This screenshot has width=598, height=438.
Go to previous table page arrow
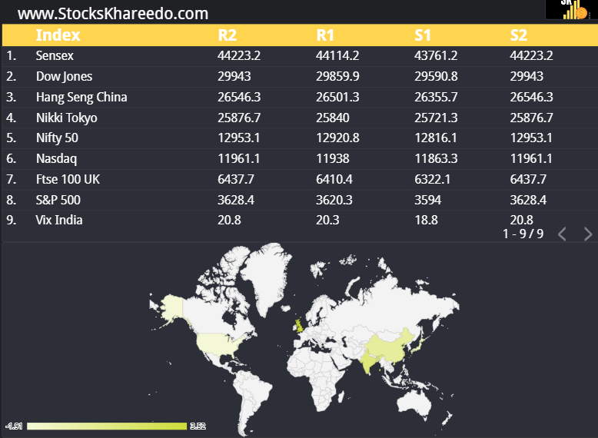coord(562,234)
